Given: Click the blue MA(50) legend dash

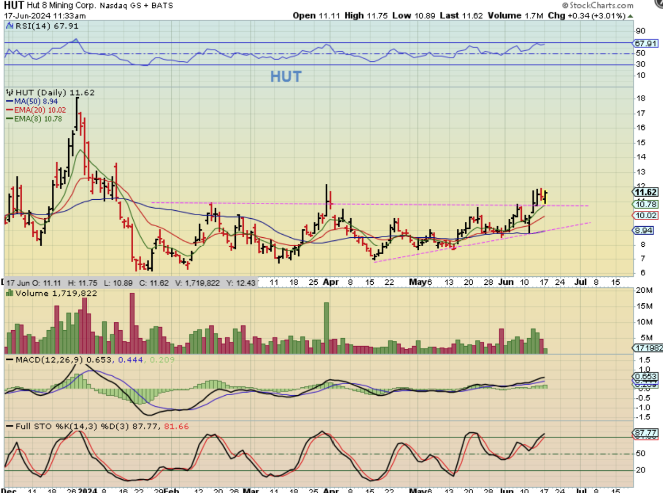Looking at the screenshot, I should [10, 101].
